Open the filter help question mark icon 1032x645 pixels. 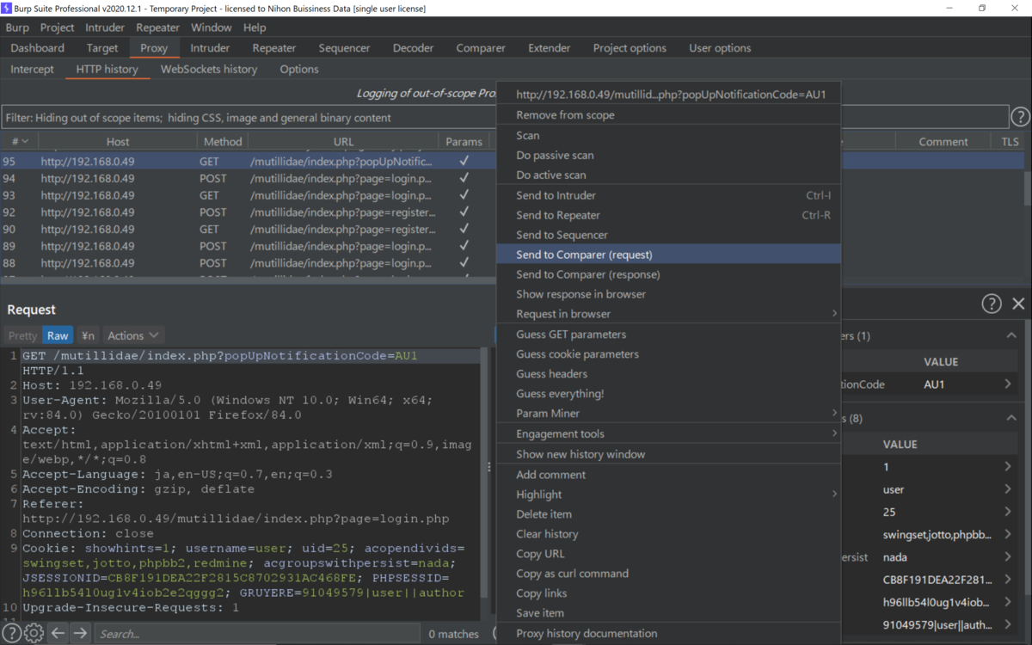coord(1020,117)
